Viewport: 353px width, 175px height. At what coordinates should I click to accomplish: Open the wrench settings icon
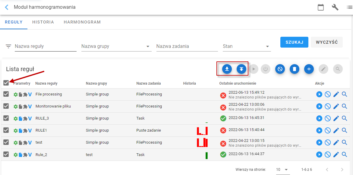click(335, 7)
